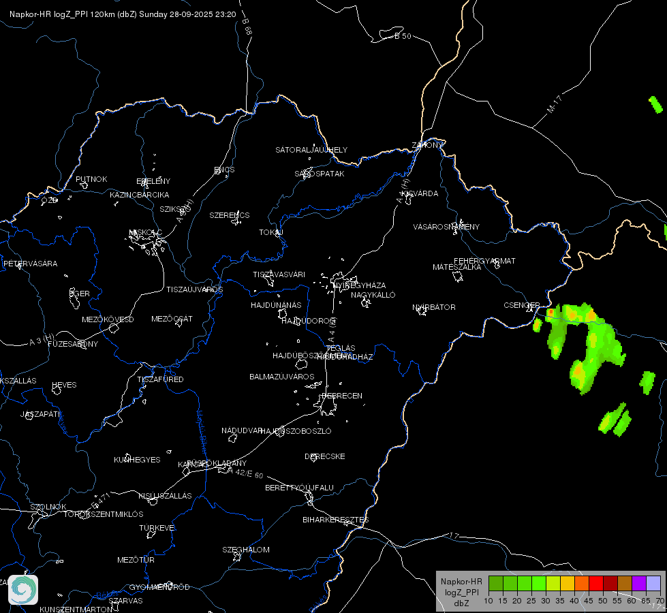Click the MEZŐCSÁT town label

pyautogui.click(x=172, y=319)
